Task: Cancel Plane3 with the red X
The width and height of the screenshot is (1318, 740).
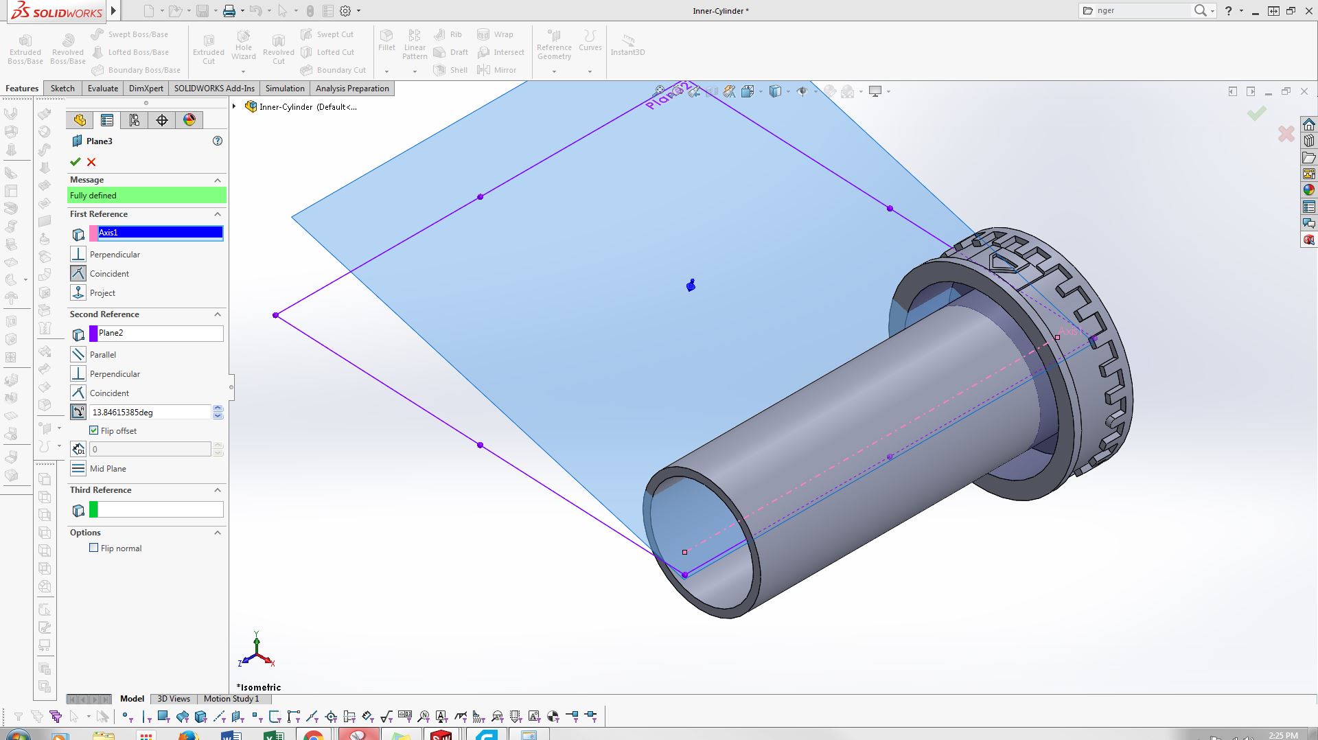Action: click(x=91, y=162)
